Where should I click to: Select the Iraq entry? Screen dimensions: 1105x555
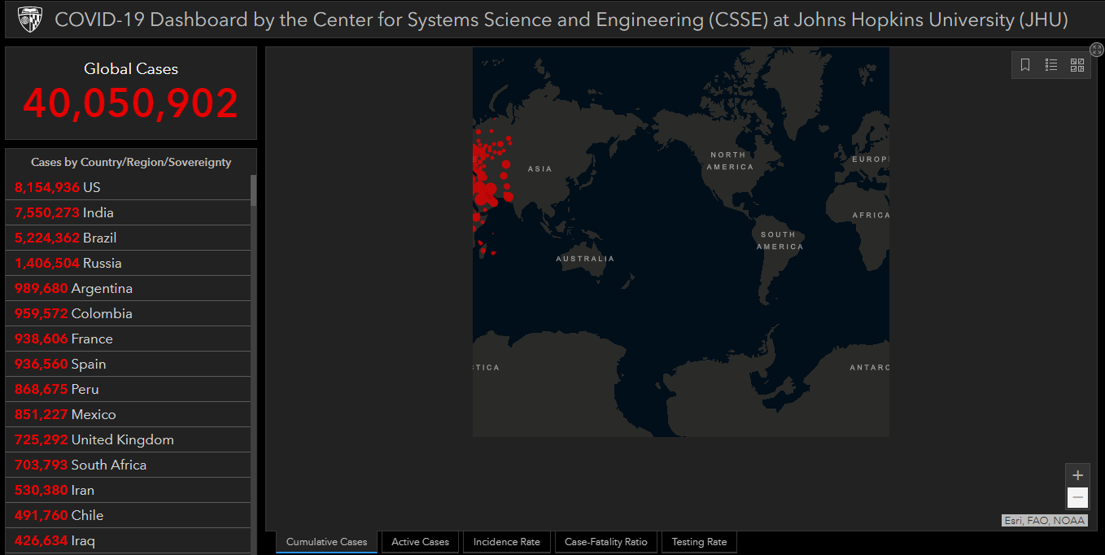click(129, 540)
